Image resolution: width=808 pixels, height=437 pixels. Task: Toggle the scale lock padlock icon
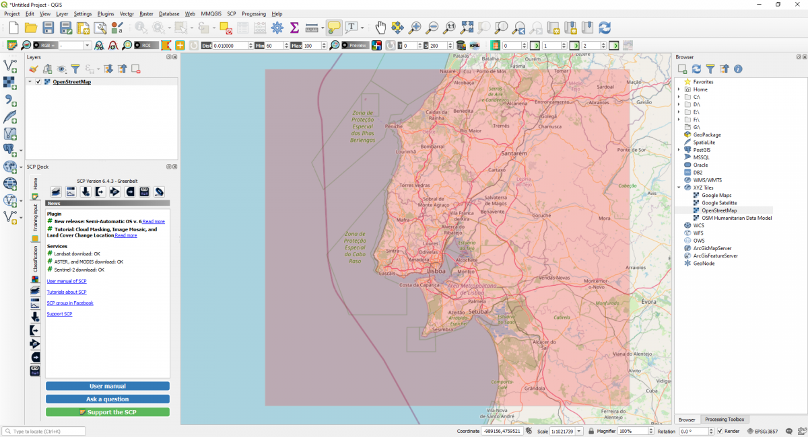[591, 431]
